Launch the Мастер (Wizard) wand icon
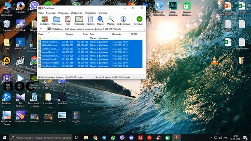 tap(111, 20)
